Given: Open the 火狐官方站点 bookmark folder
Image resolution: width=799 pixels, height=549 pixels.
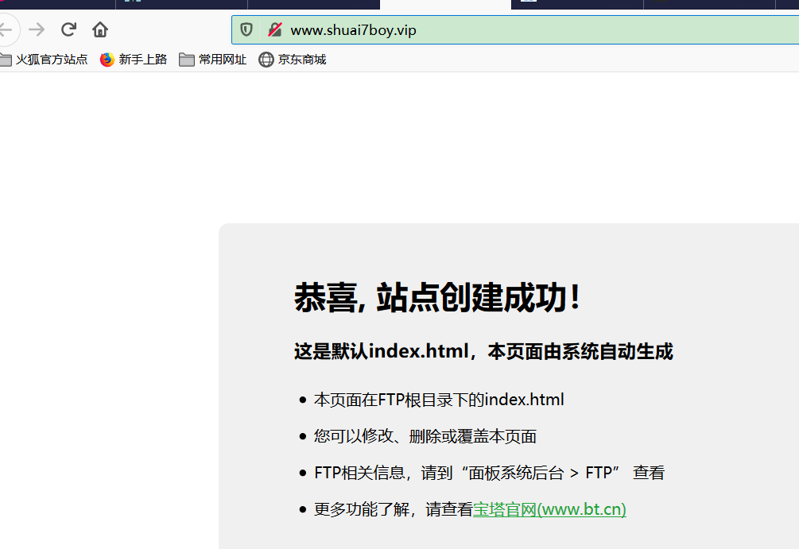Looking at the screenshot, I should [x=44, y=60].
